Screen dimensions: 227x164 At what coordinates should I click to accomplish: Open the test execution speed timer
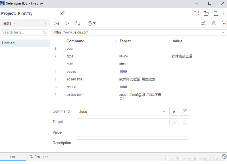pos(90,23)
